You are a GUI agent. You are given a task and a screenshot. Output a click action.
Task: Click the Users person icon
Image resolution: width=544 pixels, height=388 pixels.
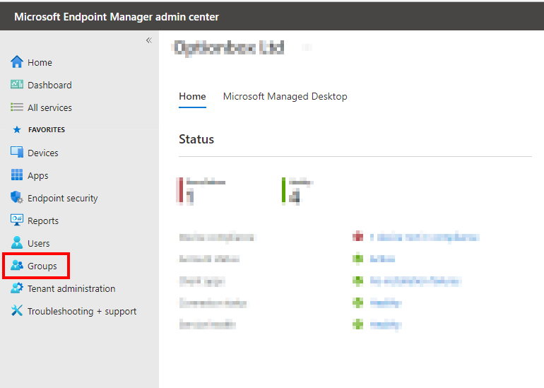tap(17, 242)
